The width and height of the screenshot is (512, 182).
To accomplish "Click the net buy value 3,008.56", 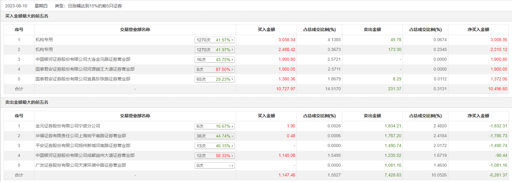I will (499, 40).
